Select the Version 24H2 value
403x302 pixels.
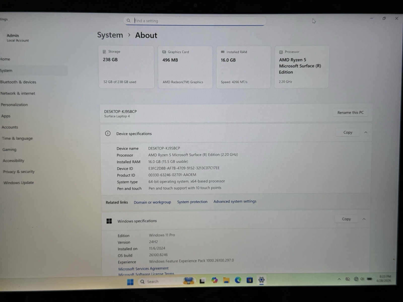(x=153, y=242)
